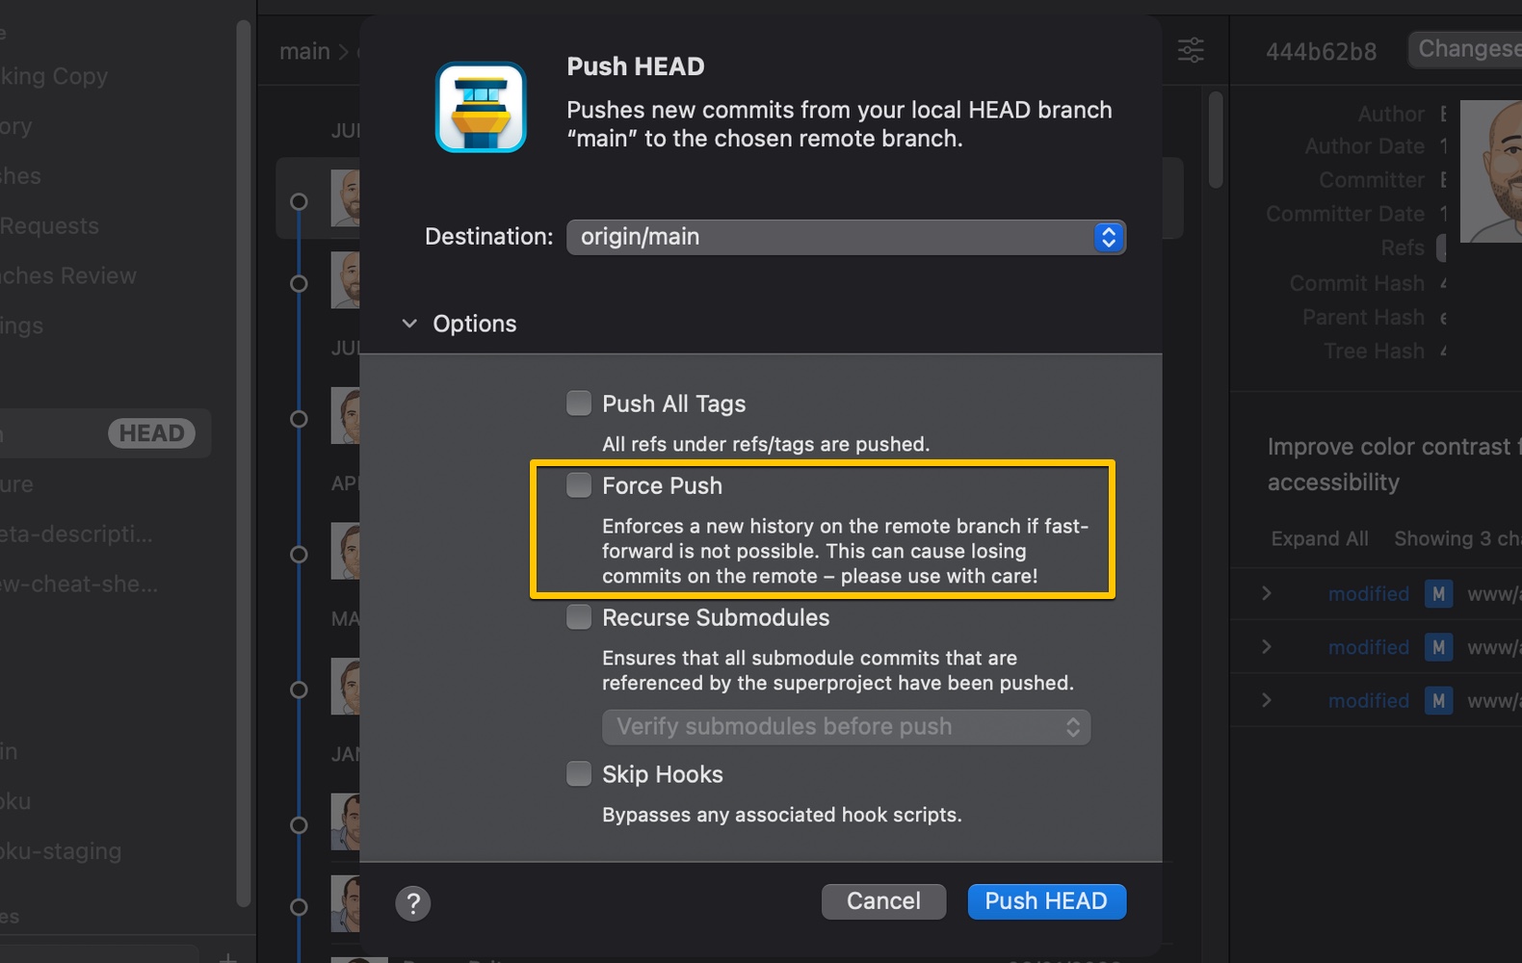Click the filter sliders icon above commit details
Image resolution: width=1522 pixels, height=963 pixels.
1191,50
